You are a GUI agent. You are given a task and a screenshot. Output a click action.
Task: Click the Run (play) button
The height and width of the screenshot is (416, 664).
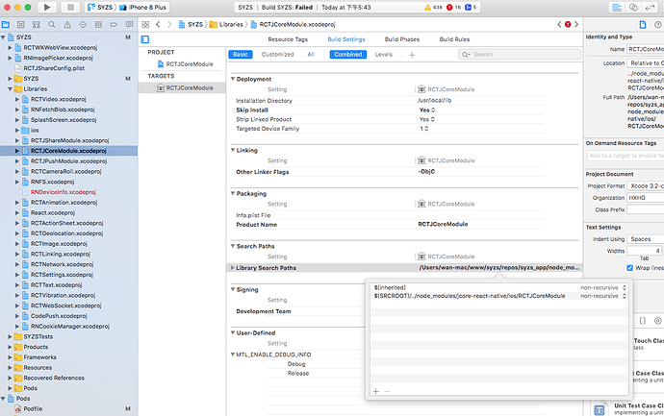pos(47,7)
